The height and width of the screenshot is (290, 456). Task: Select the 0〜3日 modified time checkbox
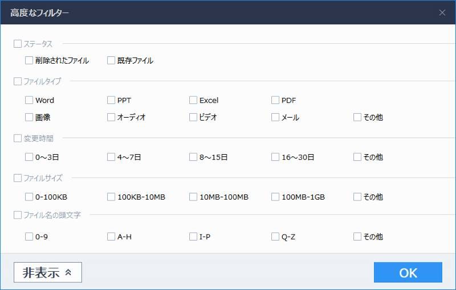point(29,157)
